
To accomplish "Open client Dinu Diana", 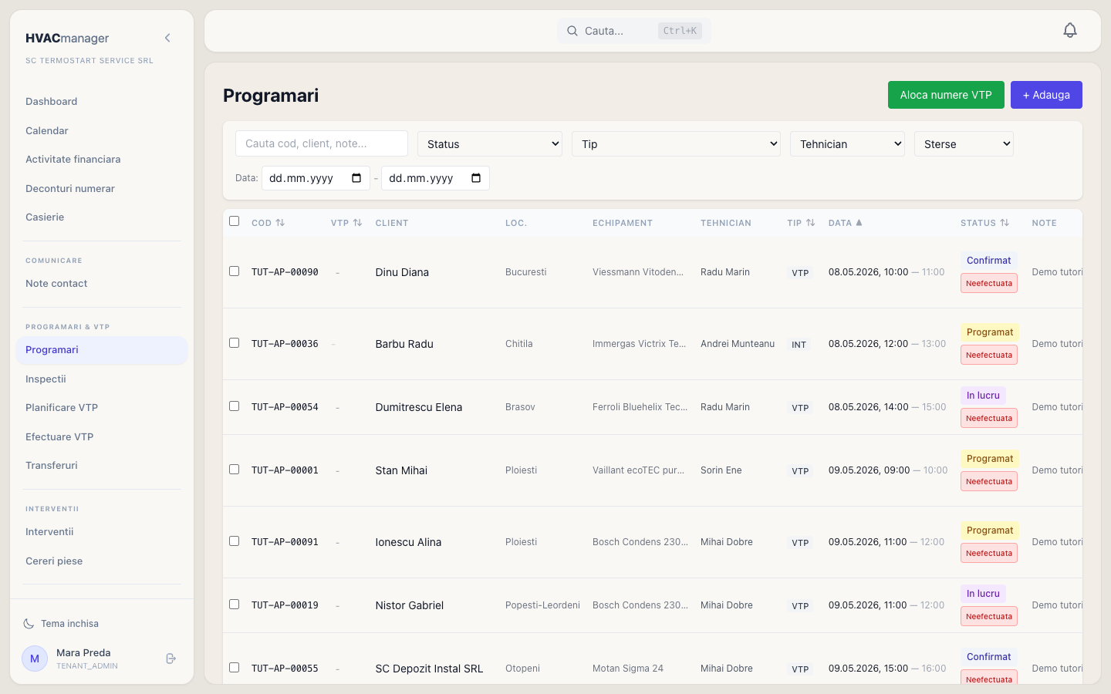I will (x=402, y=272).
